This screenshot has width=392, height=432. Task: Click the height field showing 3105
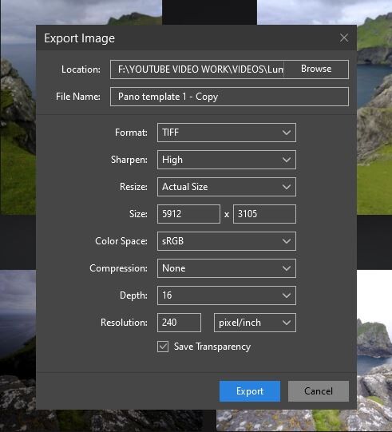coord(264,214)
